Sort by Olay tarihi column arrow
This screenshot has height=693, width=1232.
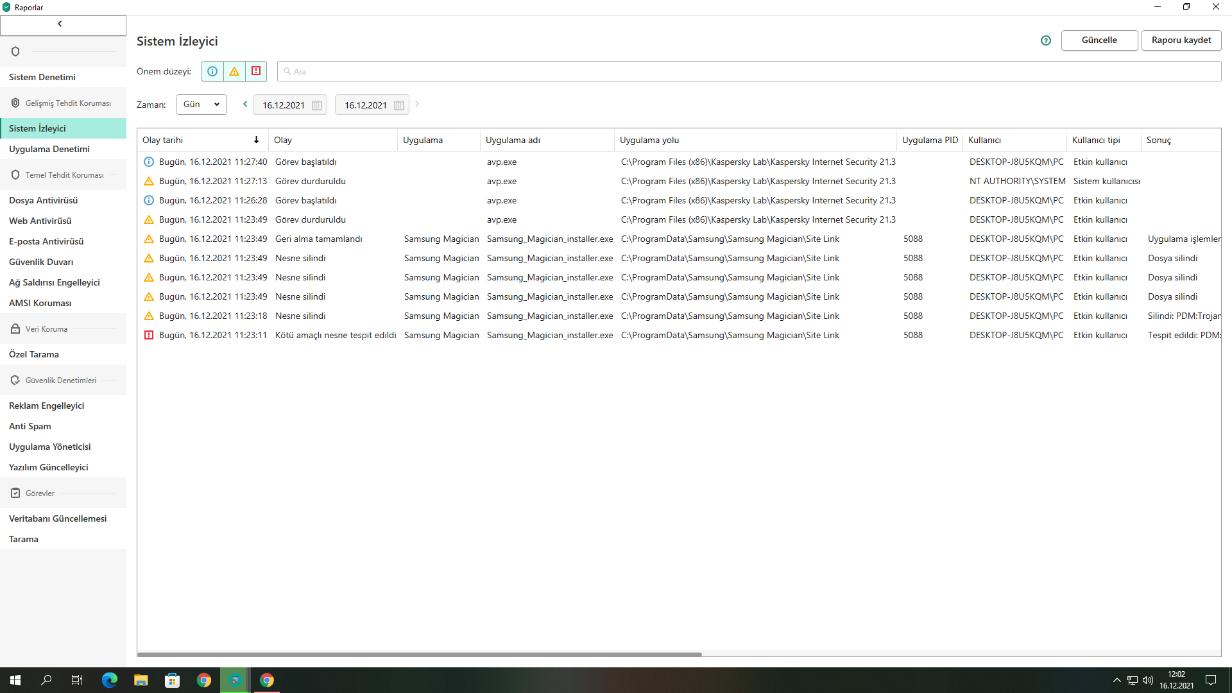pyautogui.click(x=256, y=140)
